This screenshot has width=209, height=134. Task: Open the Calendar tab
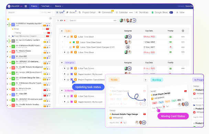pyautogui.click(x=122, y=12)
